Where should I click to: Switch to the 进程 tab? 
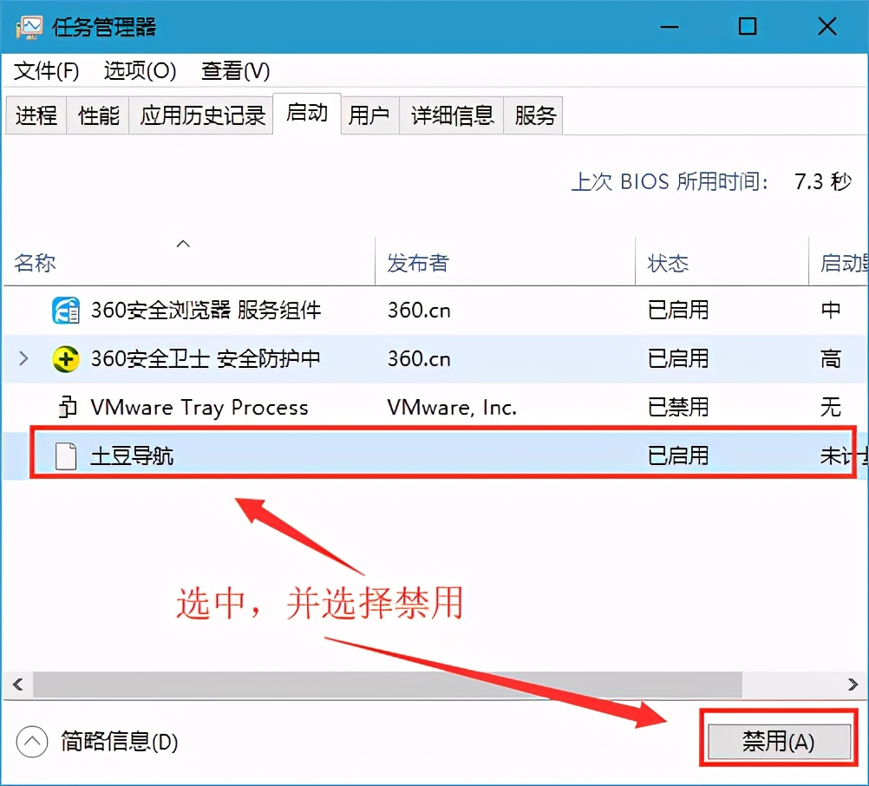36,115
